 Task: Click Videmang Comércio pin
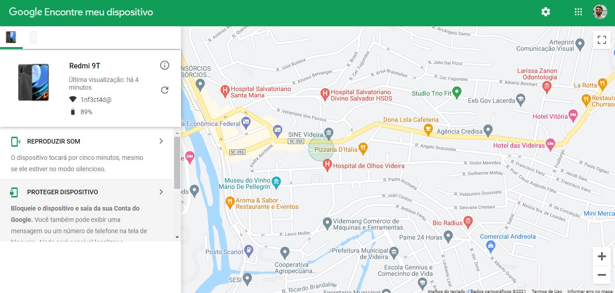pyautogui.click(x=327, y=223)
